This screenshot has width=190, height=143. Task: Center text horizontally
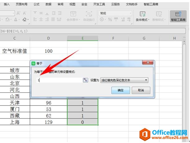[x=41, y=19]
